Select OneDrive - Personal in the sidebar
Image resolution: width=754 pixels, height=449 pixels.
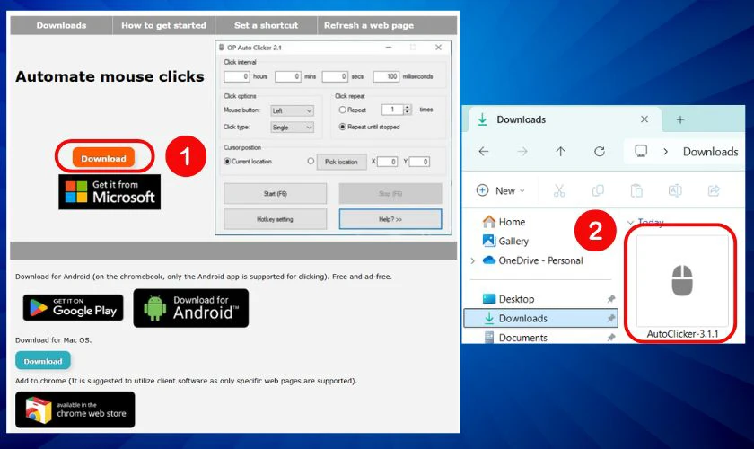coord(533,260)
